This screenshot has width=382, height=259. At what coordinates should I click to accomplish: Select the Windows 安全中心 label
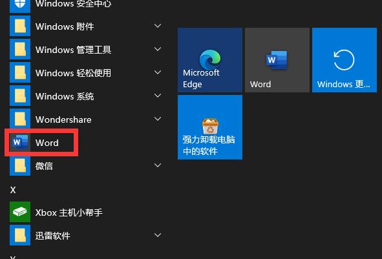pyautogui.click(x=73, y=4)
